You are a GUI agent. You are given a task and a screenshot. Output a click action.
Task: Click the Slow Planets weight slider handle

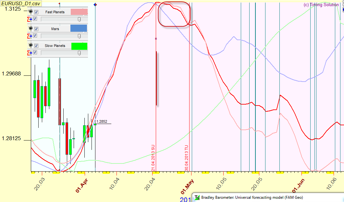point(79,53)
